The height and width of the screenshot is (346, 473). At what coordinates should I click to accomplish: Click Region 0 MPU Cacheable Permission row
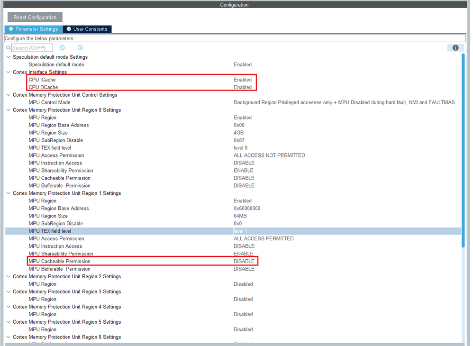[233, 178]
